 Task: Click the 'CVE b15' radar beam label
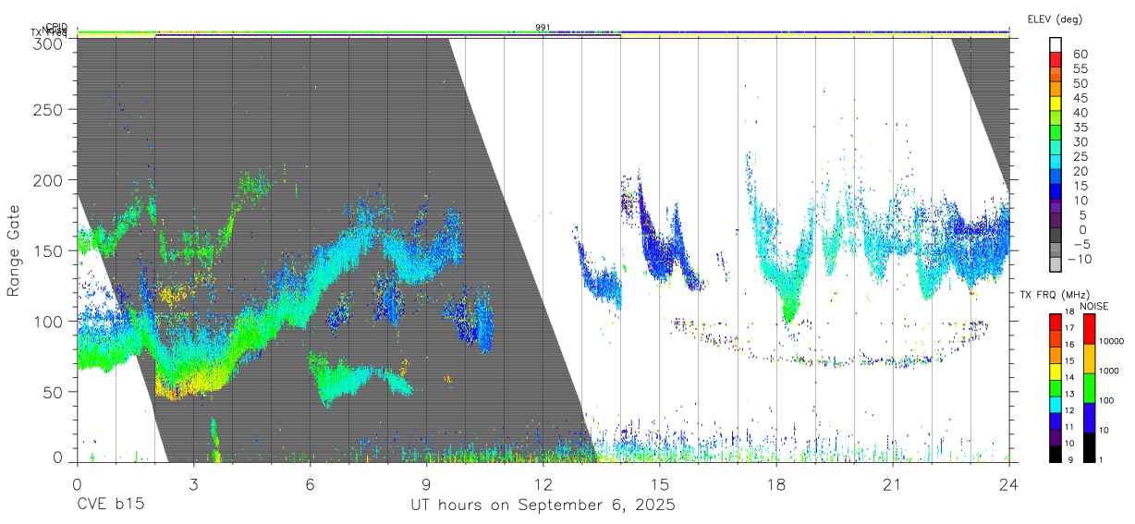pos(110,506)
